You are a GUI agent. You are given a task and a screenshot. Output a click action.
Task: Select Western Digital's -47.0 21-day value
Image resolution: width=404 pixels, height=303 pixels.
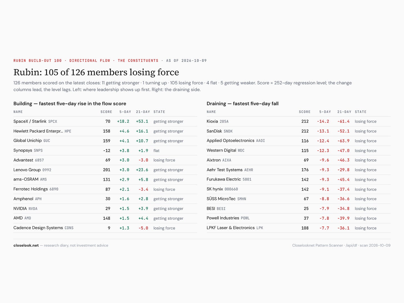[344, 151]
